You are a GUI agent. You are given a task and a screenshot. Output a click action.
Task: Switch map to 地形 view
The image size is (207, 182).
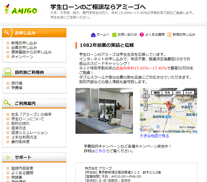point(178,93)
